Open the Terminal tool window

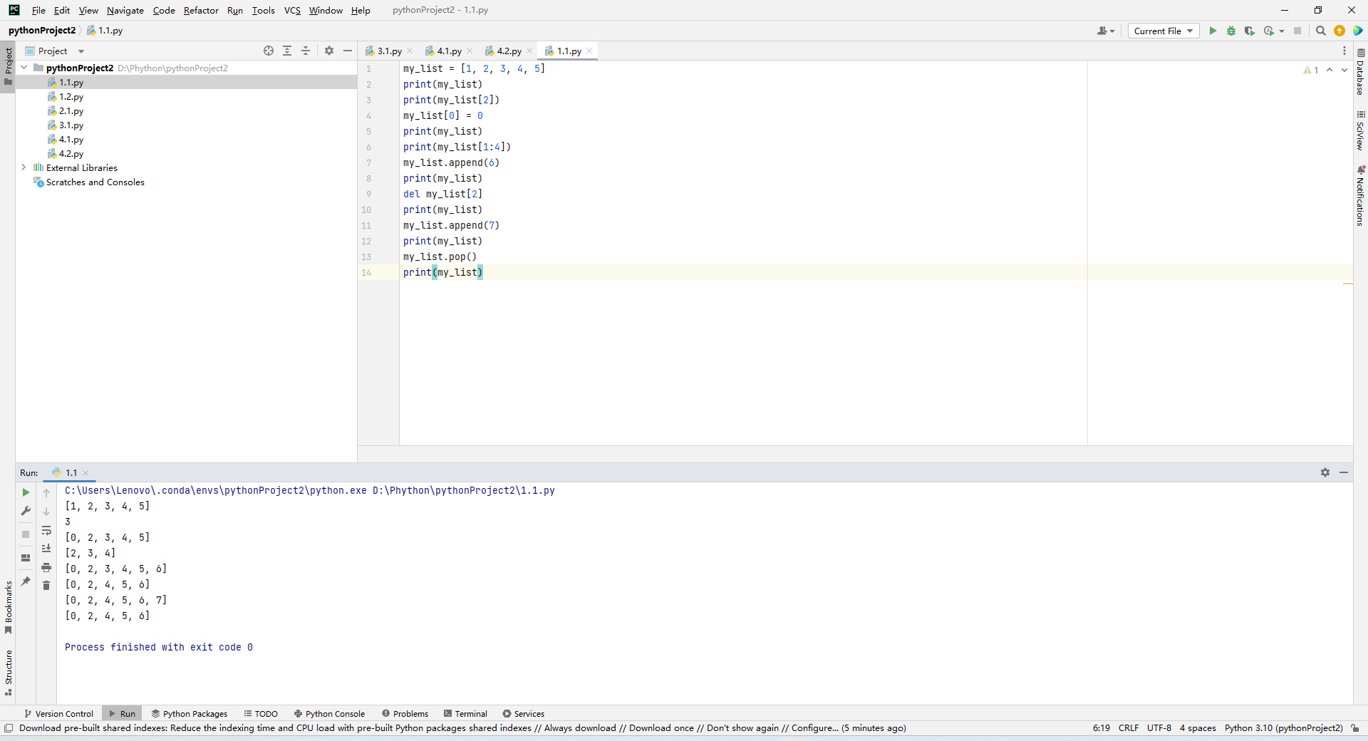tap(465, 713)
